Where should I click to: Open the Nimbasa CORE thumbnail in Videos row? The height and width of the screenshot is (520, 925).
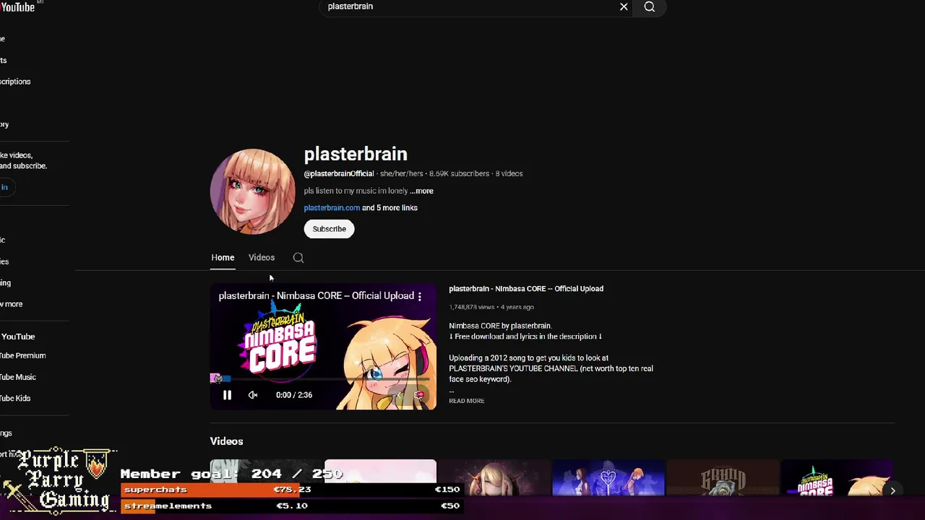[836, 478]
